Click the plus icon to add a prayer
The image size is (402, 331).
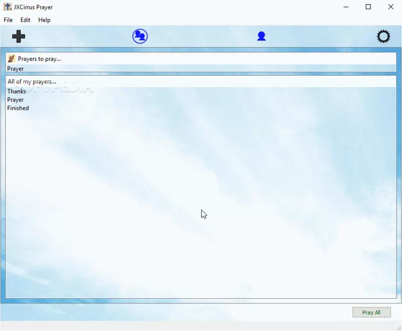pyautogui.click(x=19, y=37)
